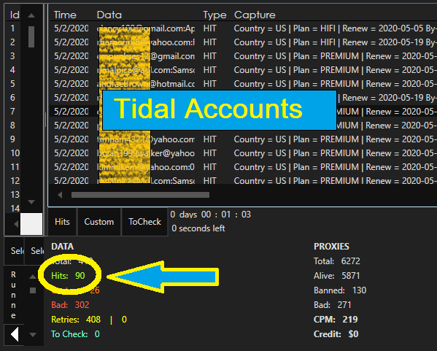Screen dimensions: 437x351
Task: Select row Id 4
Action: pos(12,70)
